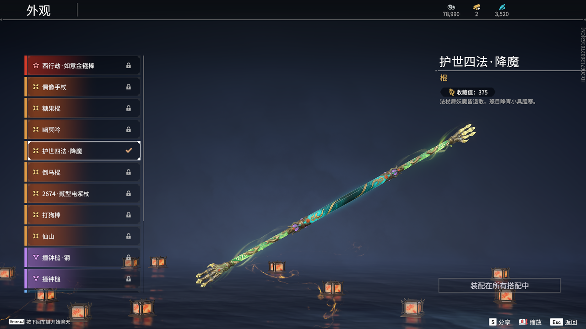The width and height of the screenshot is (586, 329).
Task: Click the lock icon on 糖果棍
Action: (129, 108)
